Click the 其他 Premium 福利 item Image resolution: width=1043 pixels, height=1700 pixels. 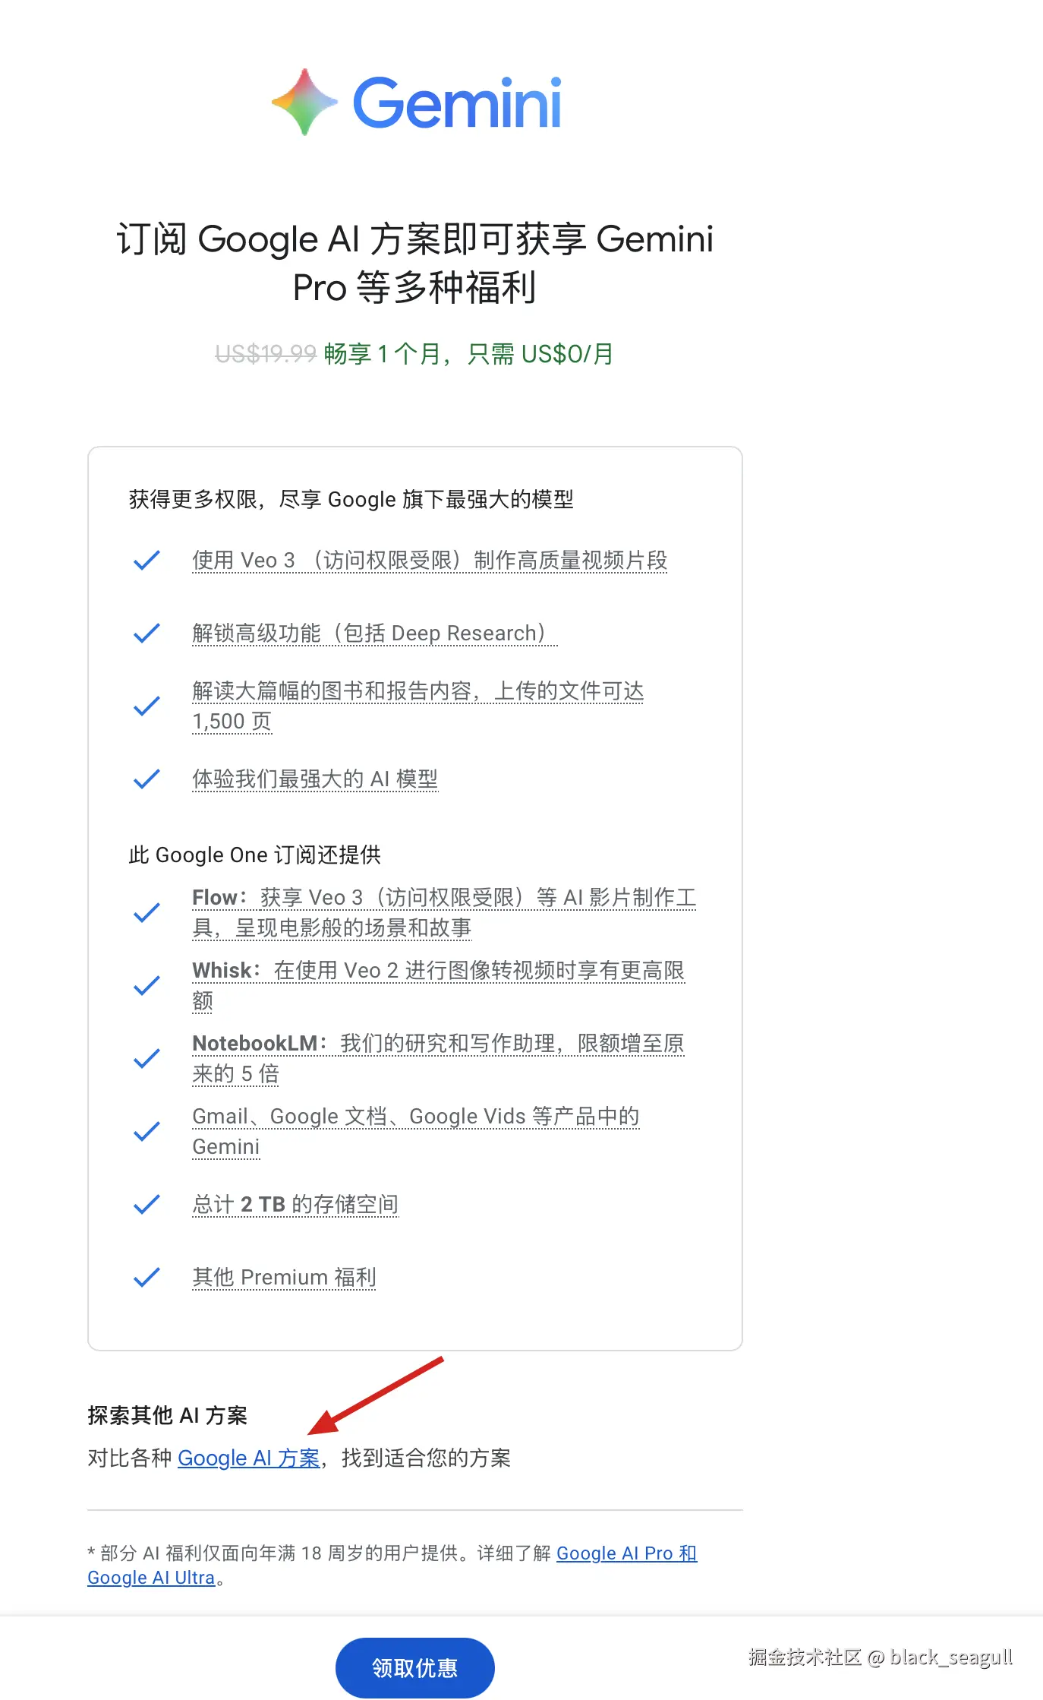(284, 1277)
